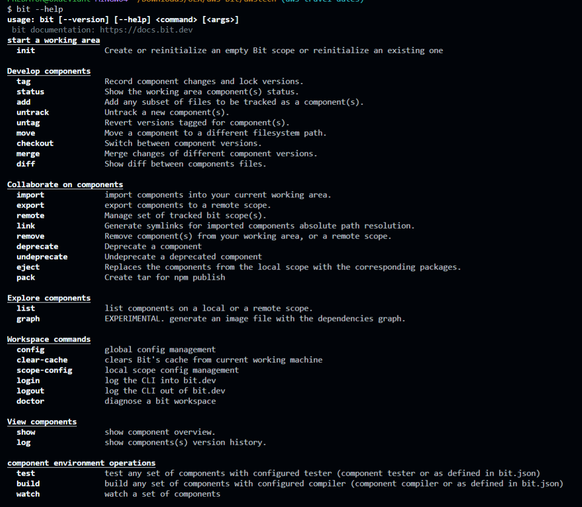The width and height of the screenshot is (582, 507).
Task: Click 'Create tar for npm publish' description
Action: click(165, 277)
